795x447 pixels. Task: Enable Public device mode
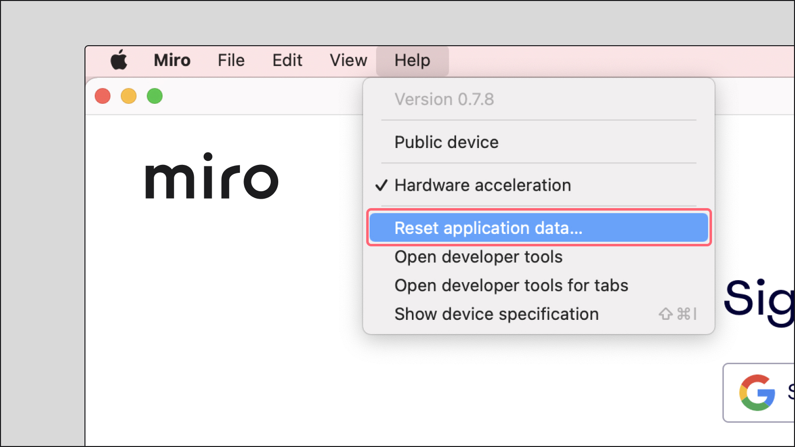tap(446, 143)
